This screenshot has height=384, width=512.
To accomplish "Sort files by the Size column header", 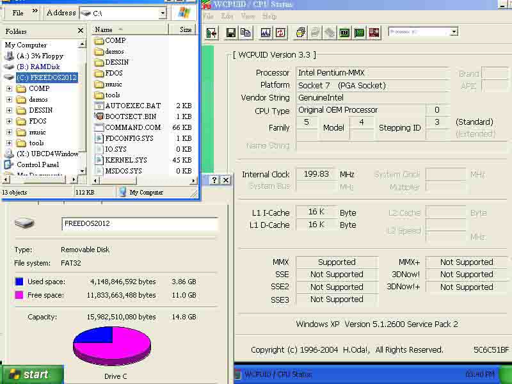I will coord(183,29).
